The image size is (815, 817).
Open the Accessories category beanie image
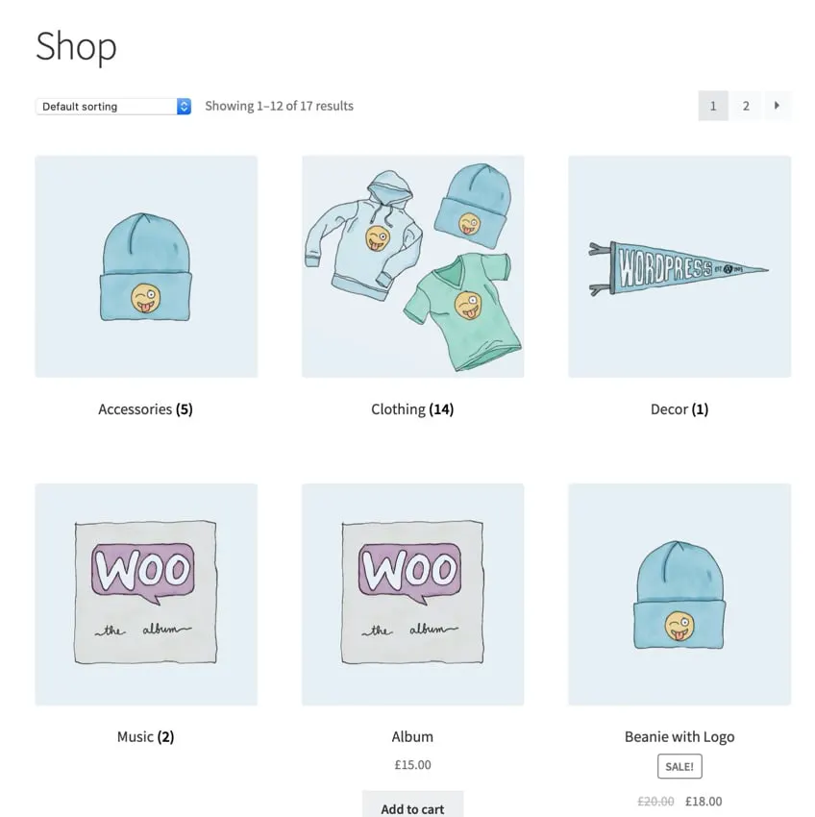[146, 266]
